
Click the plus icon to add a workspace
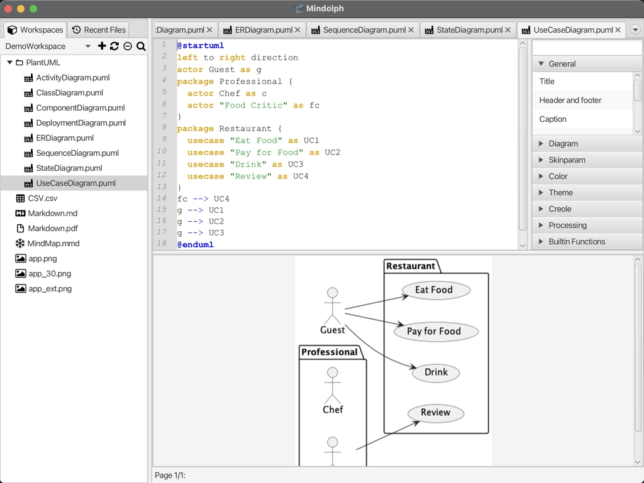tap(102, 46)
